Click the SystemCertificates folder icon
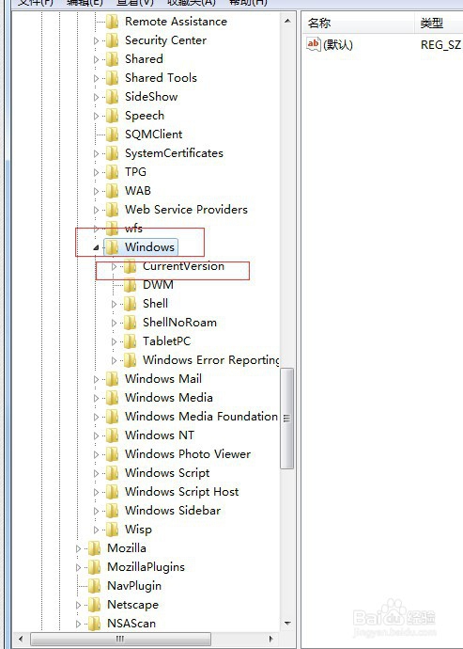Image resolution: width=463 pixels, height=649 pixels. [x=112, y=153]
